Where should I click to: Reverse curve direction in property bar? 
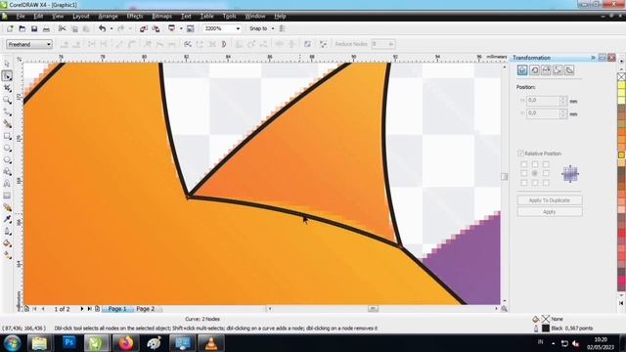click(x=187, y=44)
